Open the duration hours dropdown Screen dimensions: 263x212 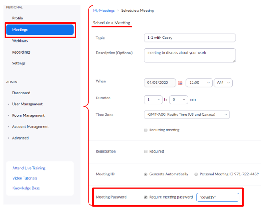click(153, 99)
